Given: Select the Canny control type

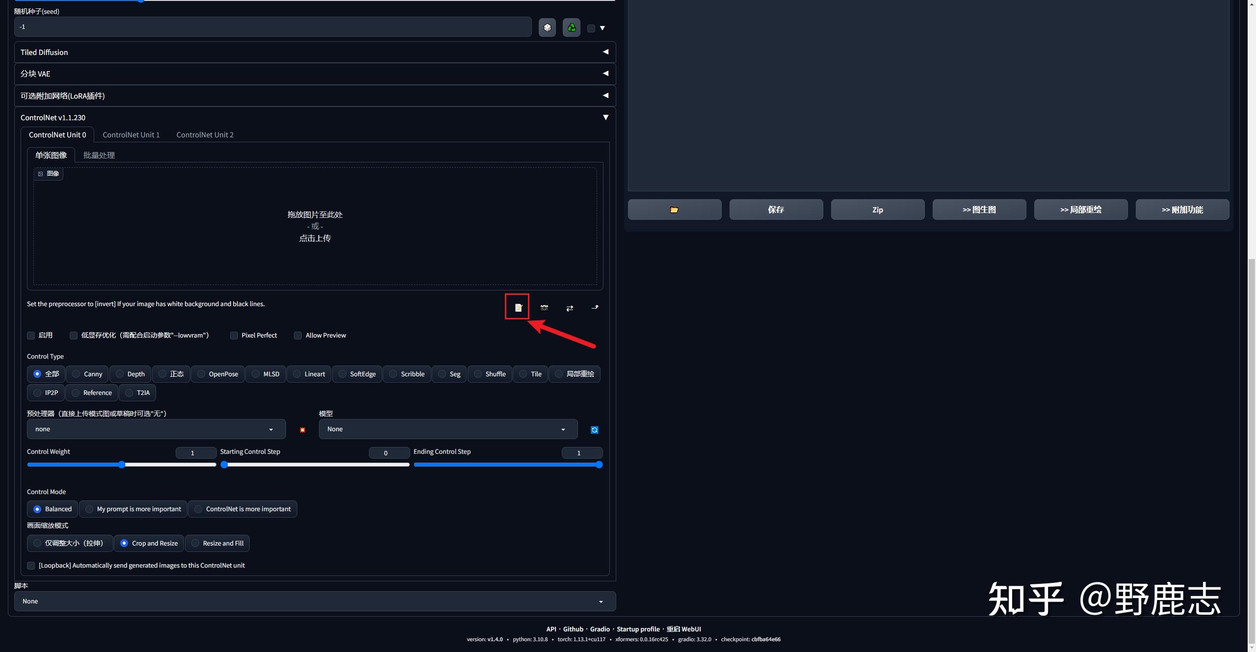Looking at the screenshot, I should coord(87,374).
